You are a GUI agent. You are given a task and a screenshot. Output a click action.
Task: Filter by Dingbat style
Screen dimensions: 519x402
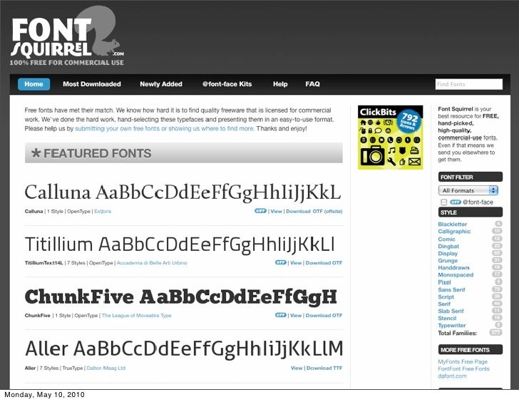tap(448, 246)
